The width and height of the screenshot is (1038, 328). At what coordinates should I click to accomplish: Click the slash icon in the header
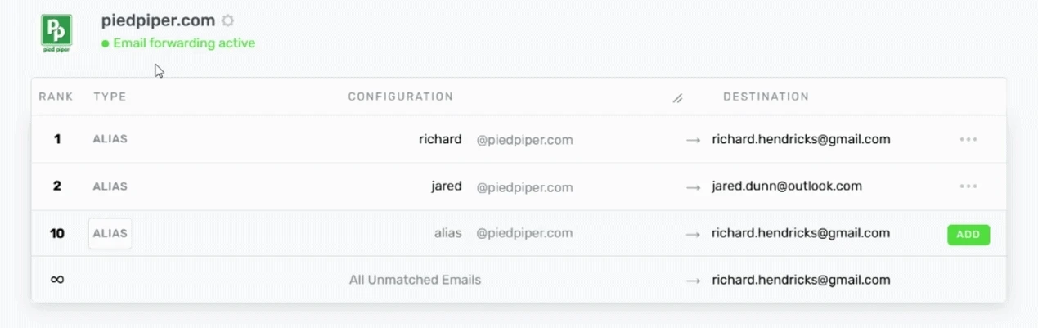tap(677, 98)
